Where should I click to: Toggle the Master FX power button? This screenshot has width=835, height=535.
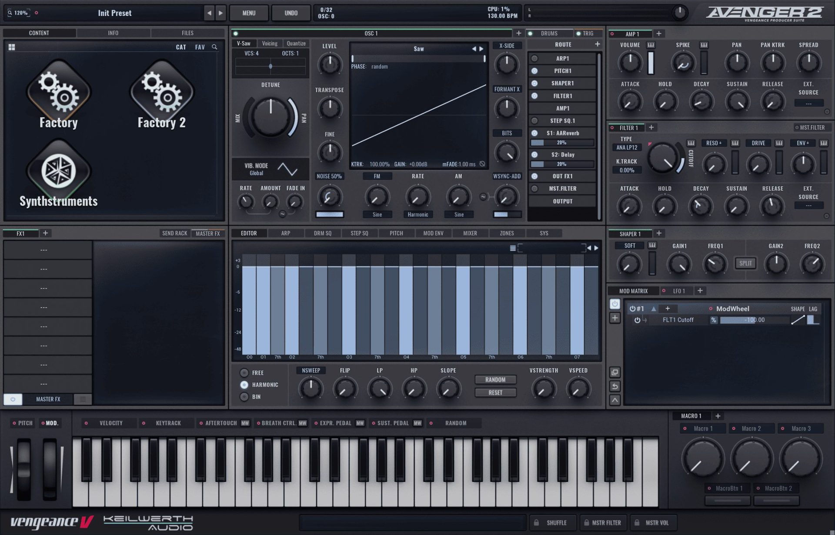click(13, 399)
